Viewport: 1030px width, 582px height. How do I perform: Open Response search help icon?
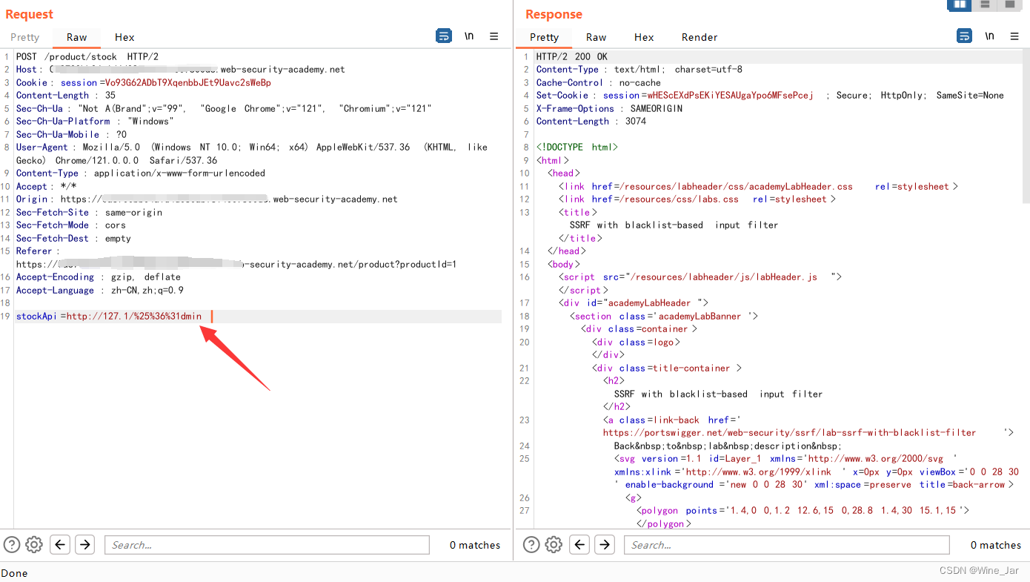(x=531, y=545)
